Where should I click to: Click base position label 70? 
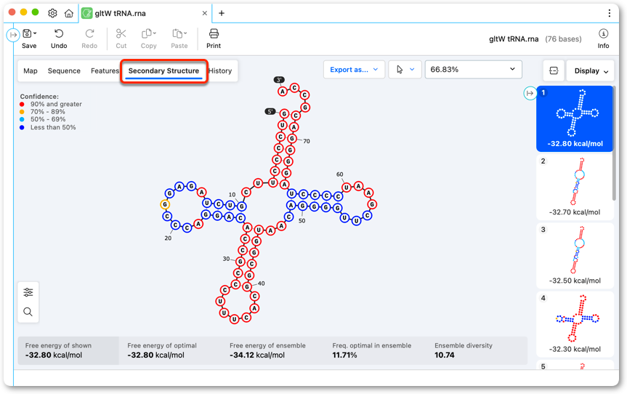click(x=307, y=141)
